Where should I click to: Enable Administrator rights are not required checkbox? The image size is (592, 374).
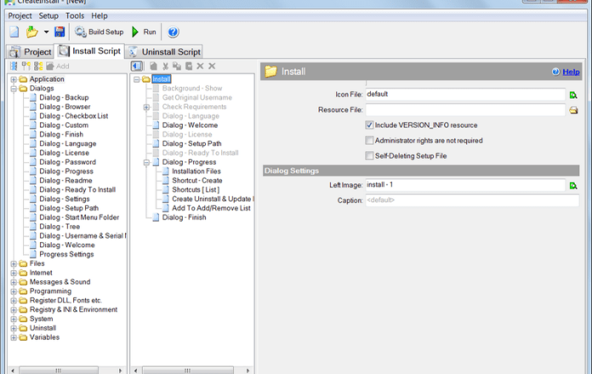(369, 140)
